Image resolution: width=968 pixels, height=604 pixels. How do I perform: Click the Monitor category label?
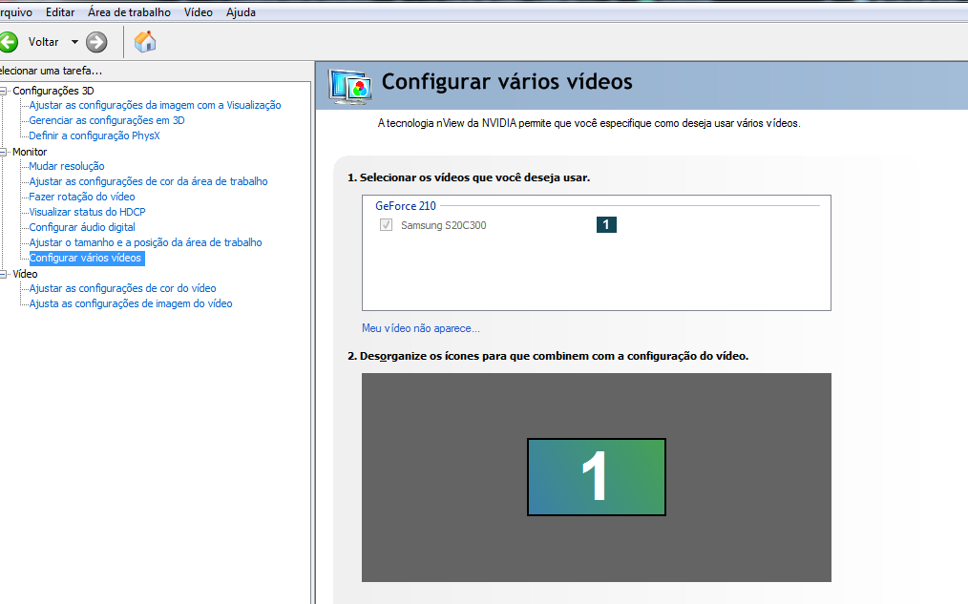[30, 152]
